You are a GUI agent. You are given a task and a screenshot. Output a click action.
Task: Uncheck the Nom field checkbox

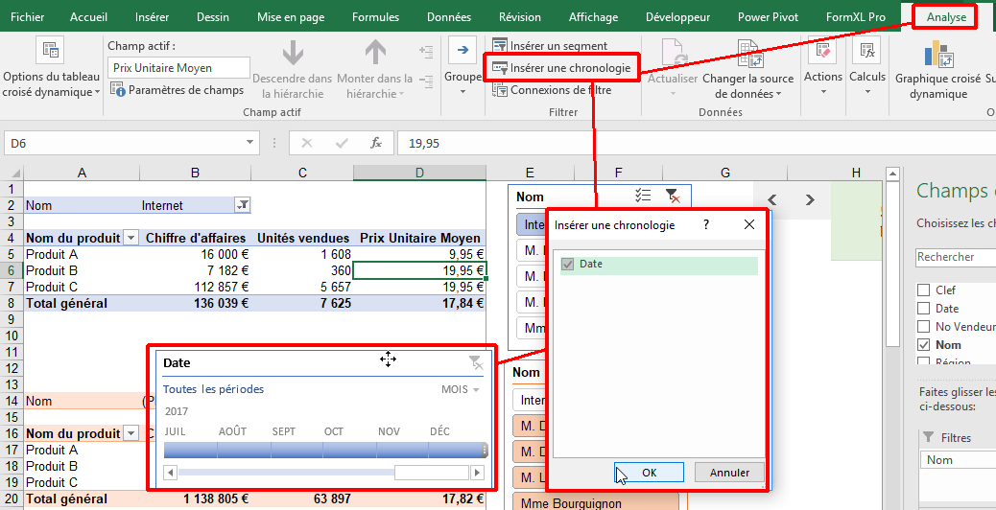click(x=923, y=345)
